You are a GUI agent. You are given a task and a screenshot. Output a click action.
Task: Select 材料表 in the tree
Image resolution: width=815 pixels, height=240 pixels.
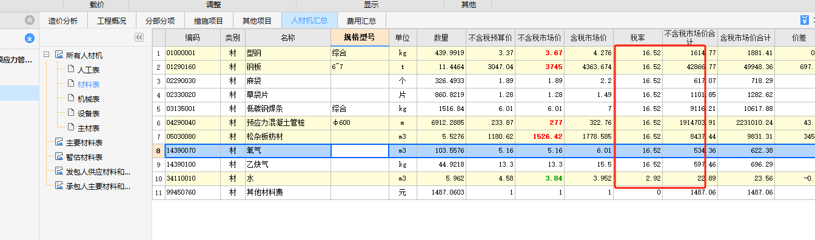(89, 84)
